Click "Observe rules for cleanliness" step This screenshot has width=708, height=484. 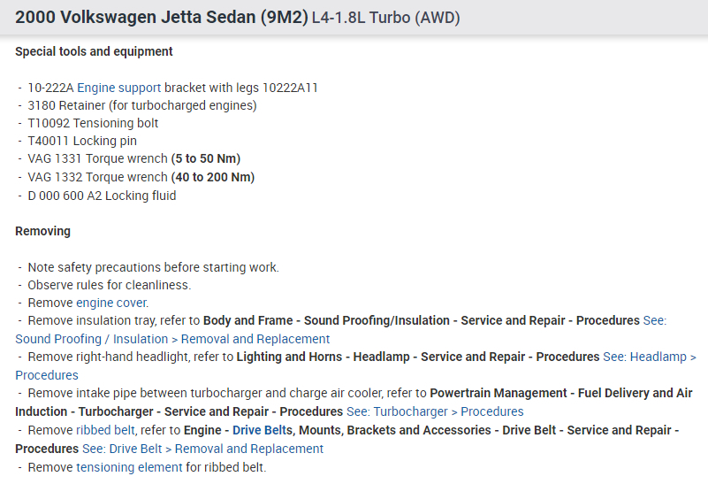coord(109,285)
